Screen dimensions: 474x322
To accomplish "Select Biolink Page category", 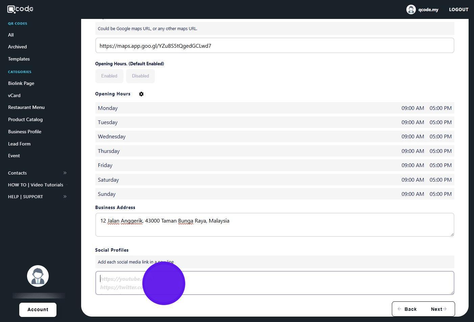I will coord(21,83).
